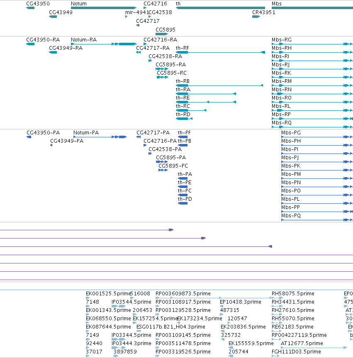Image resolution: width=353 pixels, height=358 pixels.
Task: Select the ESG0117b.B21_H04.3prime EST
Action: click(x=139, y=331)
